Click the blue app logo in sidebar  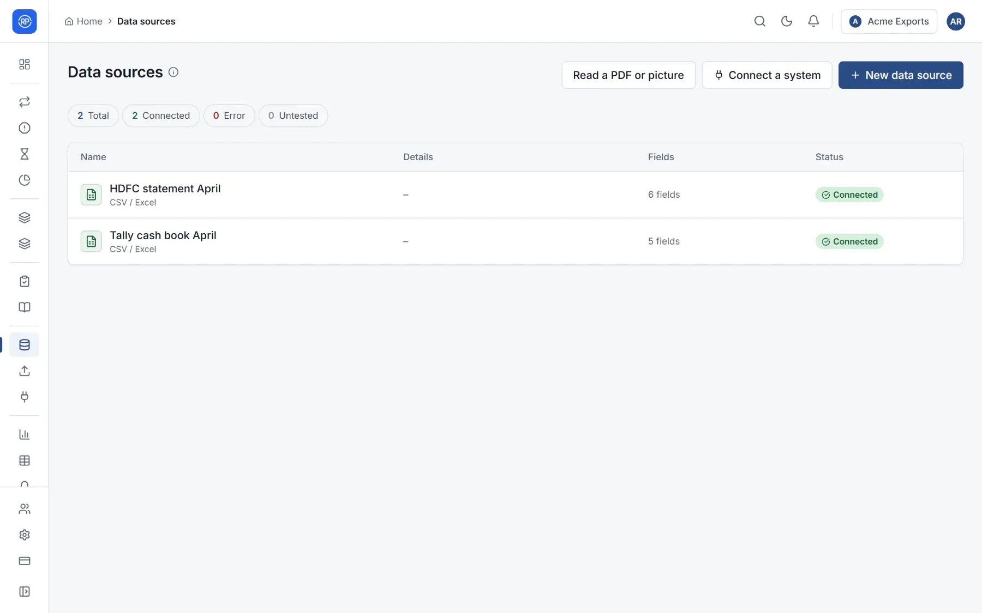pos(25,21)
